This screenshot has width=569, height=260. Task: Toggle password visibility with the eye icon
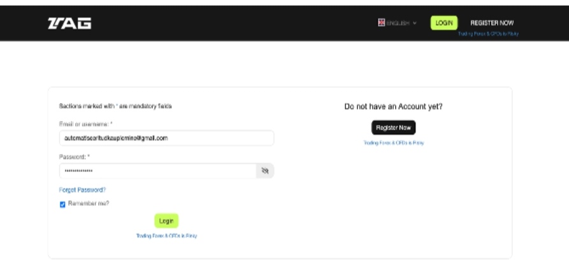pyautogui.click(x=265, y=171)
